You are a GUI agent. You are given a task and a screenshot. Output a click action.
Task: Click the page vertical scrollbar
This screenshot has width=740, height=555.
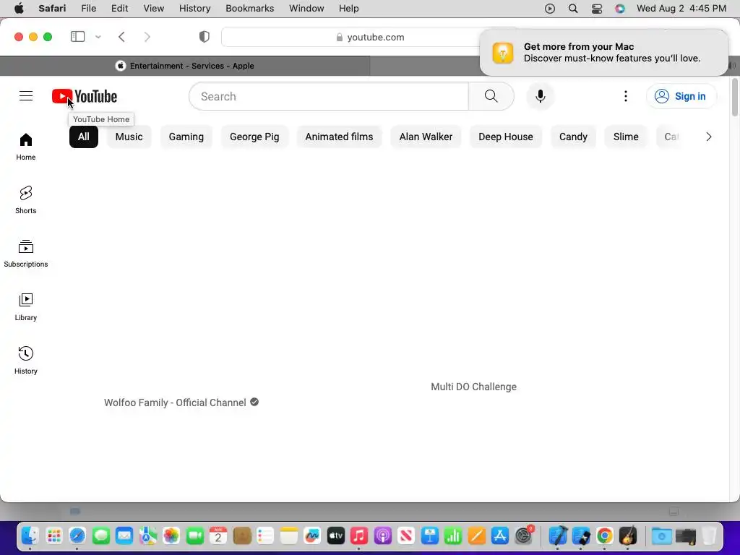coord(734,98)
